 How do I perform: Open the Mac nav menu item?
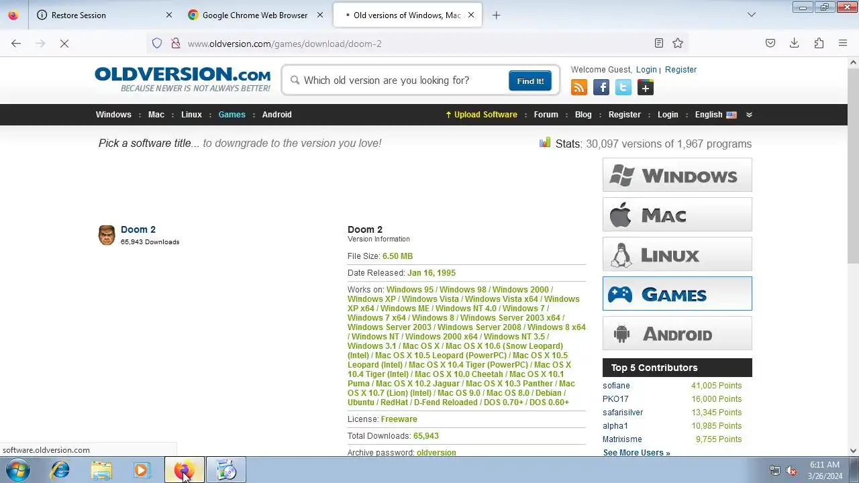[x=156, y=115]
